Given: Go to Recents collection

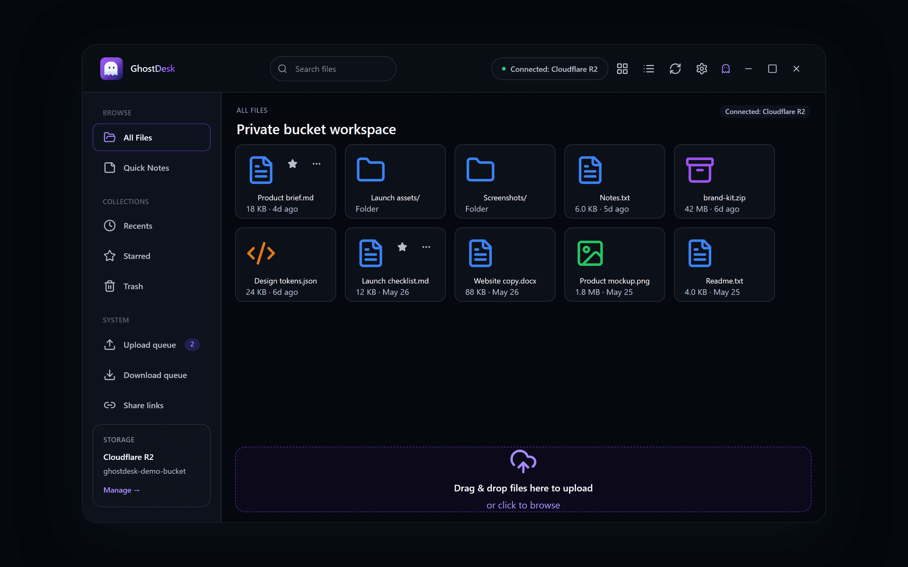Looking at the screenshot, I should pyautogui.click(x=152, y=226).
